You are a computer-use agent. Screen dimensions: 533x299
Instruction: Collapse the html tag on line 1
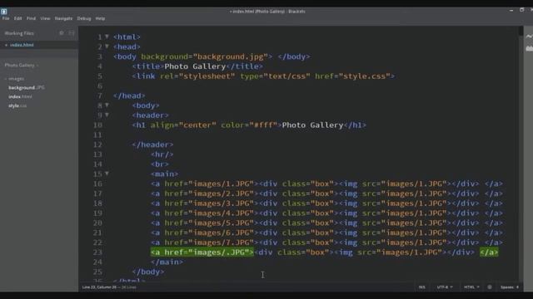[x=107, y=37]
